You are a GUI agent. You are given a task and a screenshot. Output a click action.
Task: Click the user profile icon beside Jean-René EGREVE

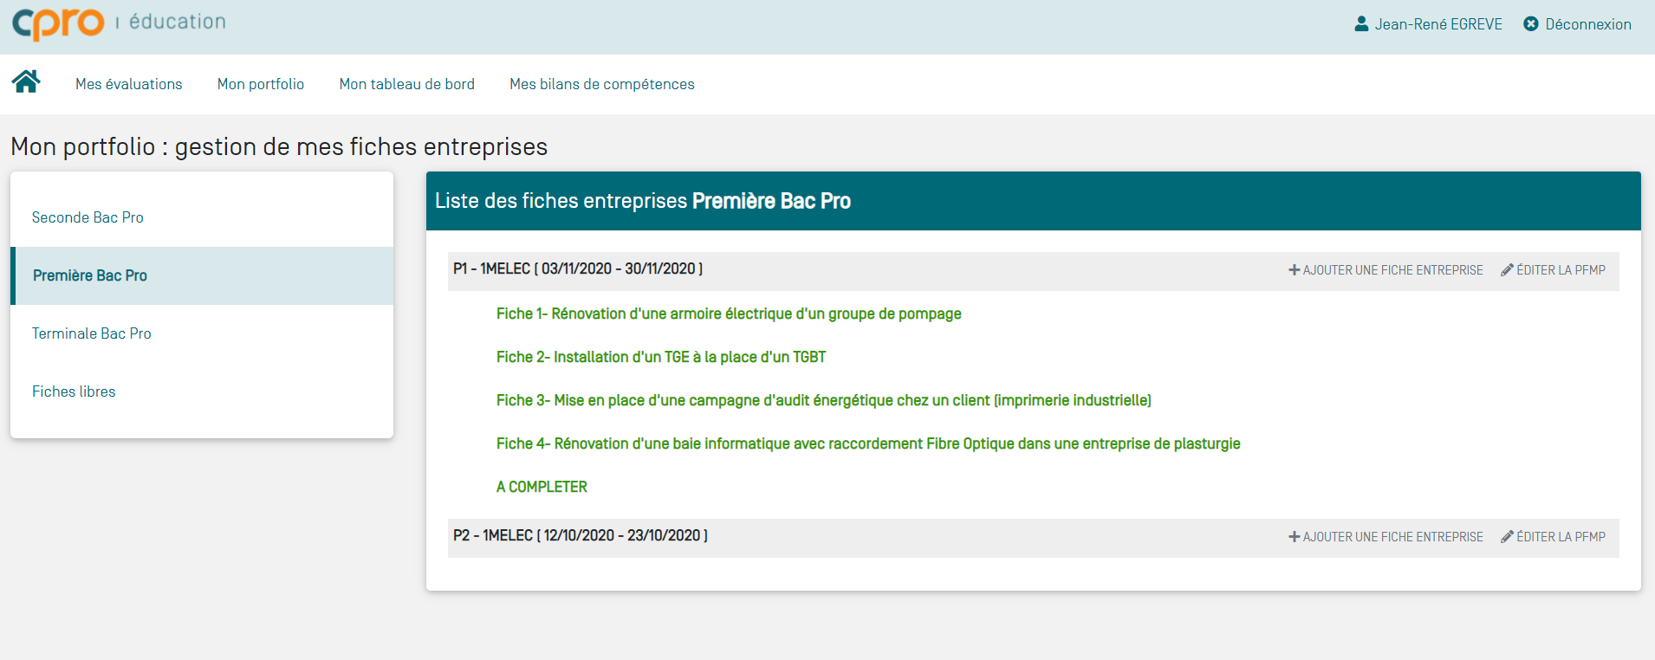1361,24
